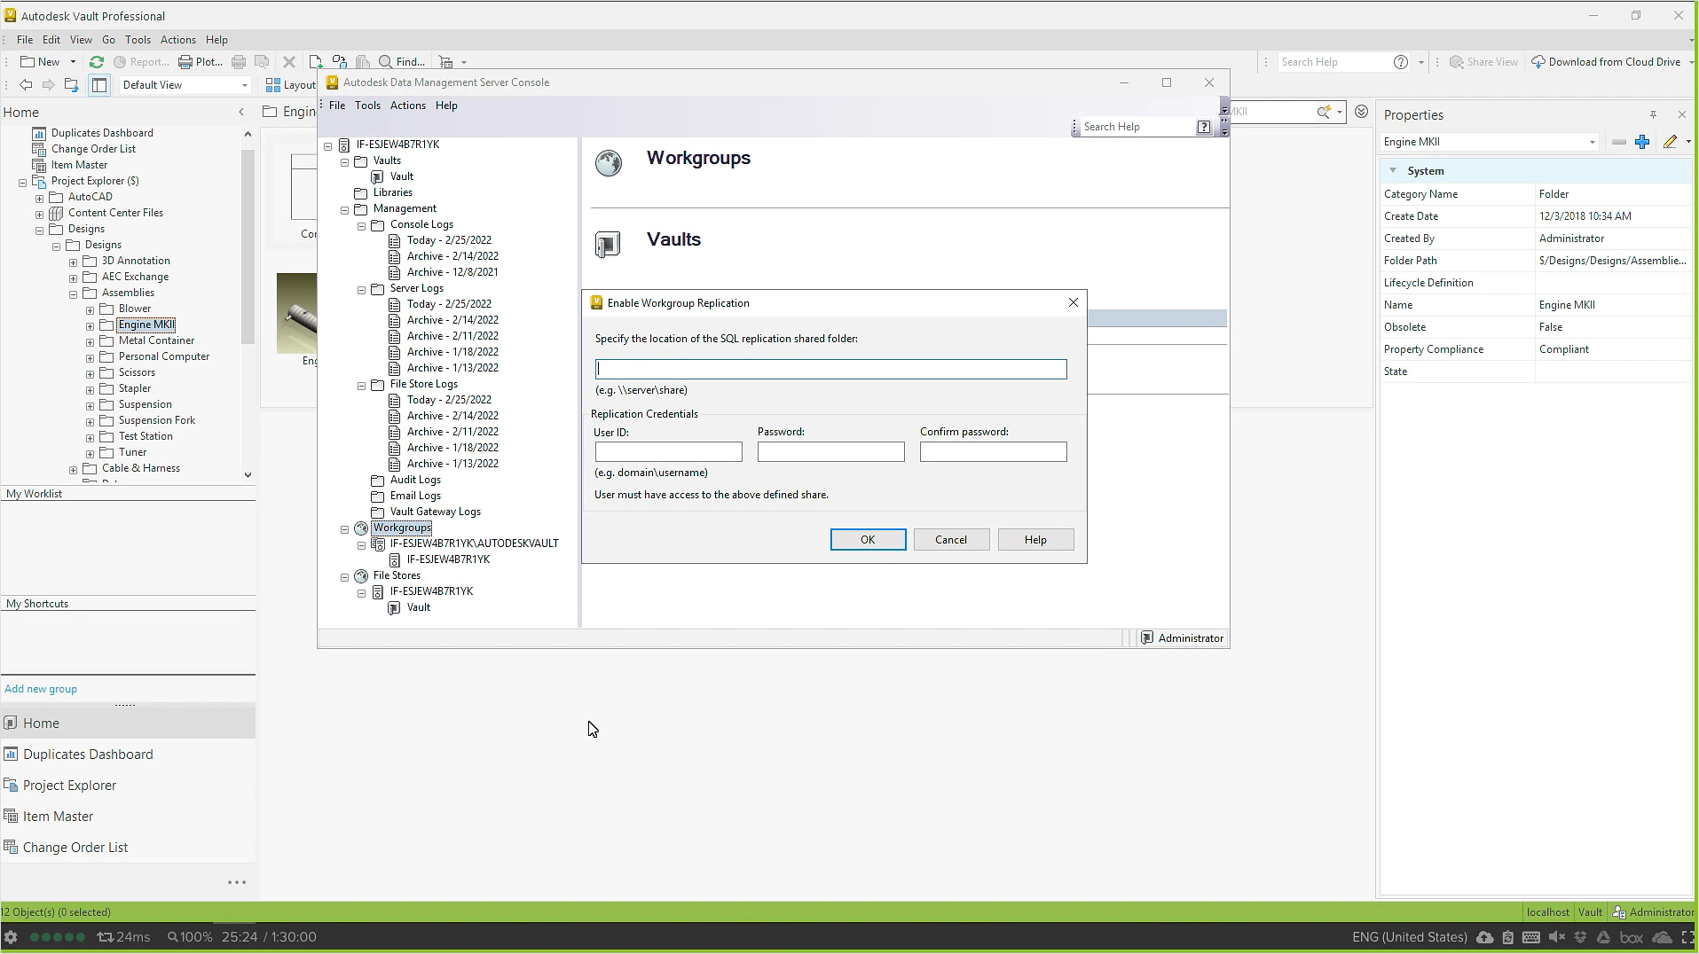Click the Download from Cloud Drive icon

coord(1538,62)
